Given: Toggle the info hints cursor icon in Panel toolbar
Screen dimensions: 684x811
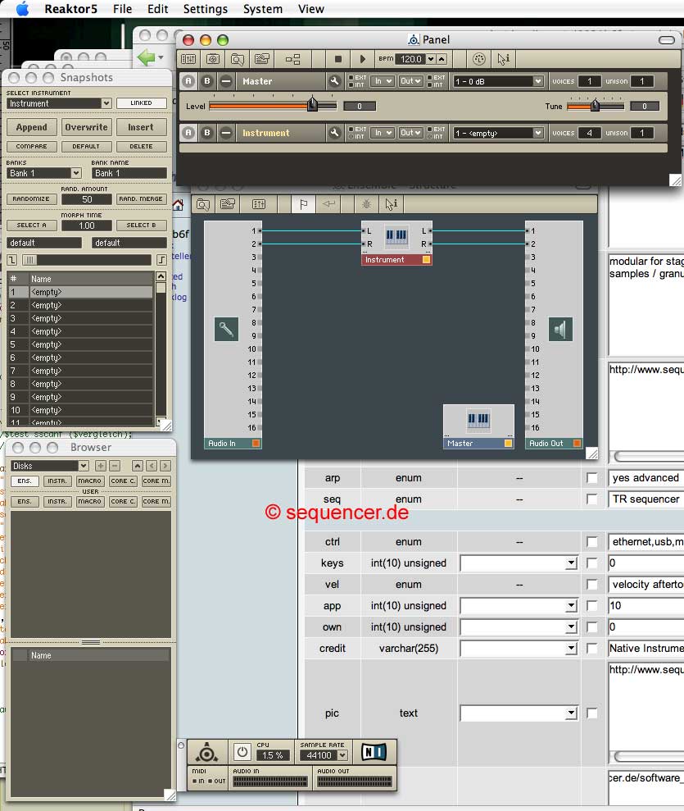Looking at the screenshot, I should [x=503, y=59].
